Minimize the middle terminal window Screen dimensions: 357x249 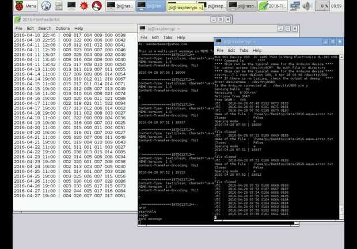[x=280, y=29]
